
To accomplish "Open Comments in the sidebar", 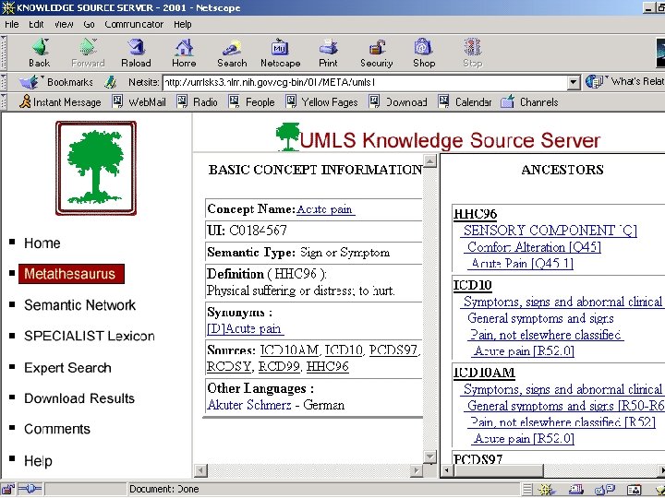I will click(x=57, y=429).
